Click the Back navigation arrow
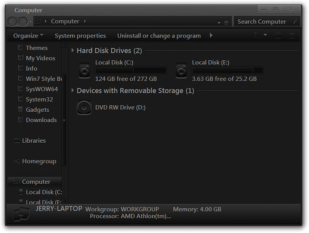Screen dimensions: 309x233 pyautogui.click(x=12, y=21)
